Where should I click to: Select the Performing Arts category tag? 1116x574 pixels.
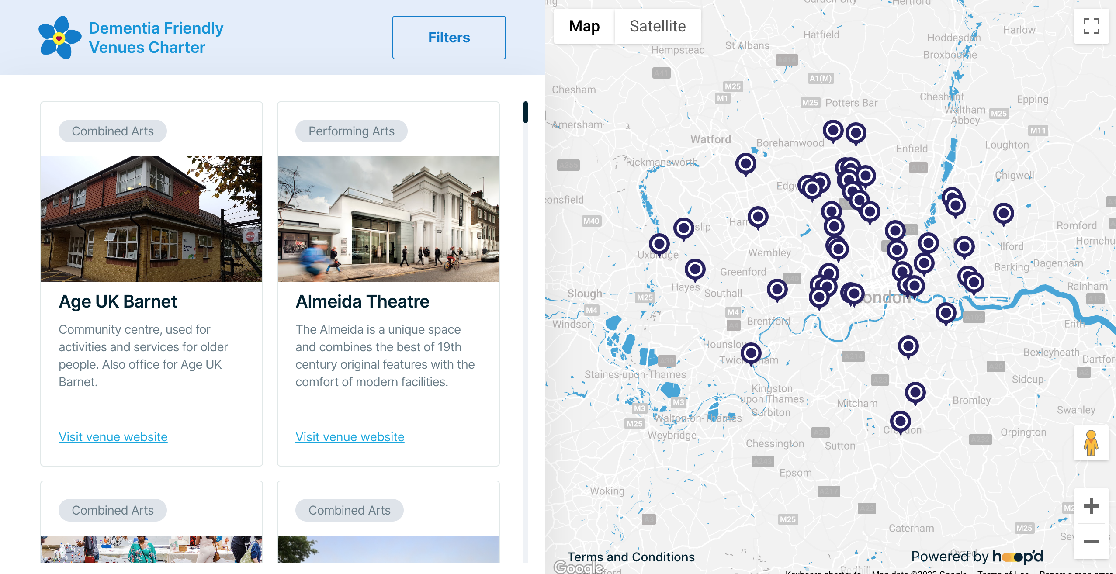pos(351,131)
